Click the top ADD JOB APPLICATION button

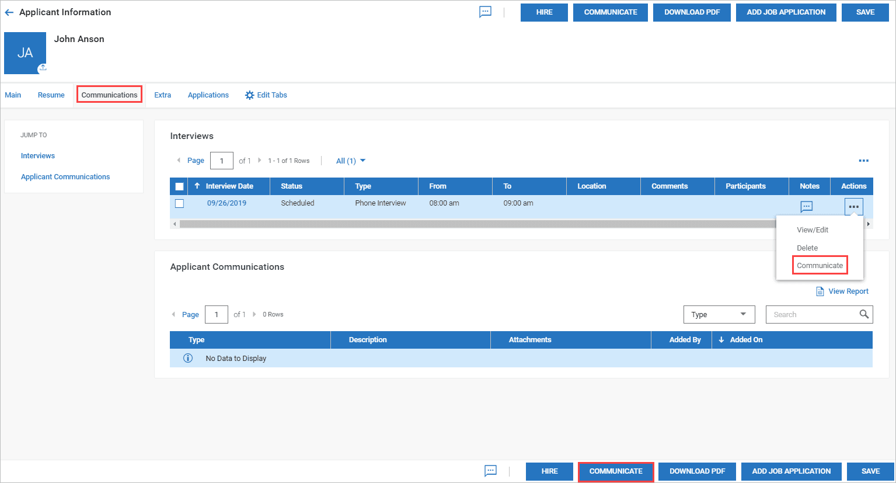pos(786,12)
